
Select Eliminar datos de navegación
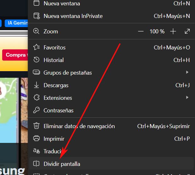pos(112,126)
